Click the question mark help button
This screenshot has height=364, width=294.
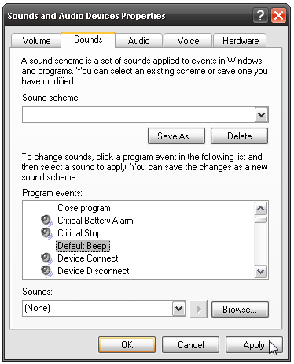pyautogui.click(x=260, y=16)
